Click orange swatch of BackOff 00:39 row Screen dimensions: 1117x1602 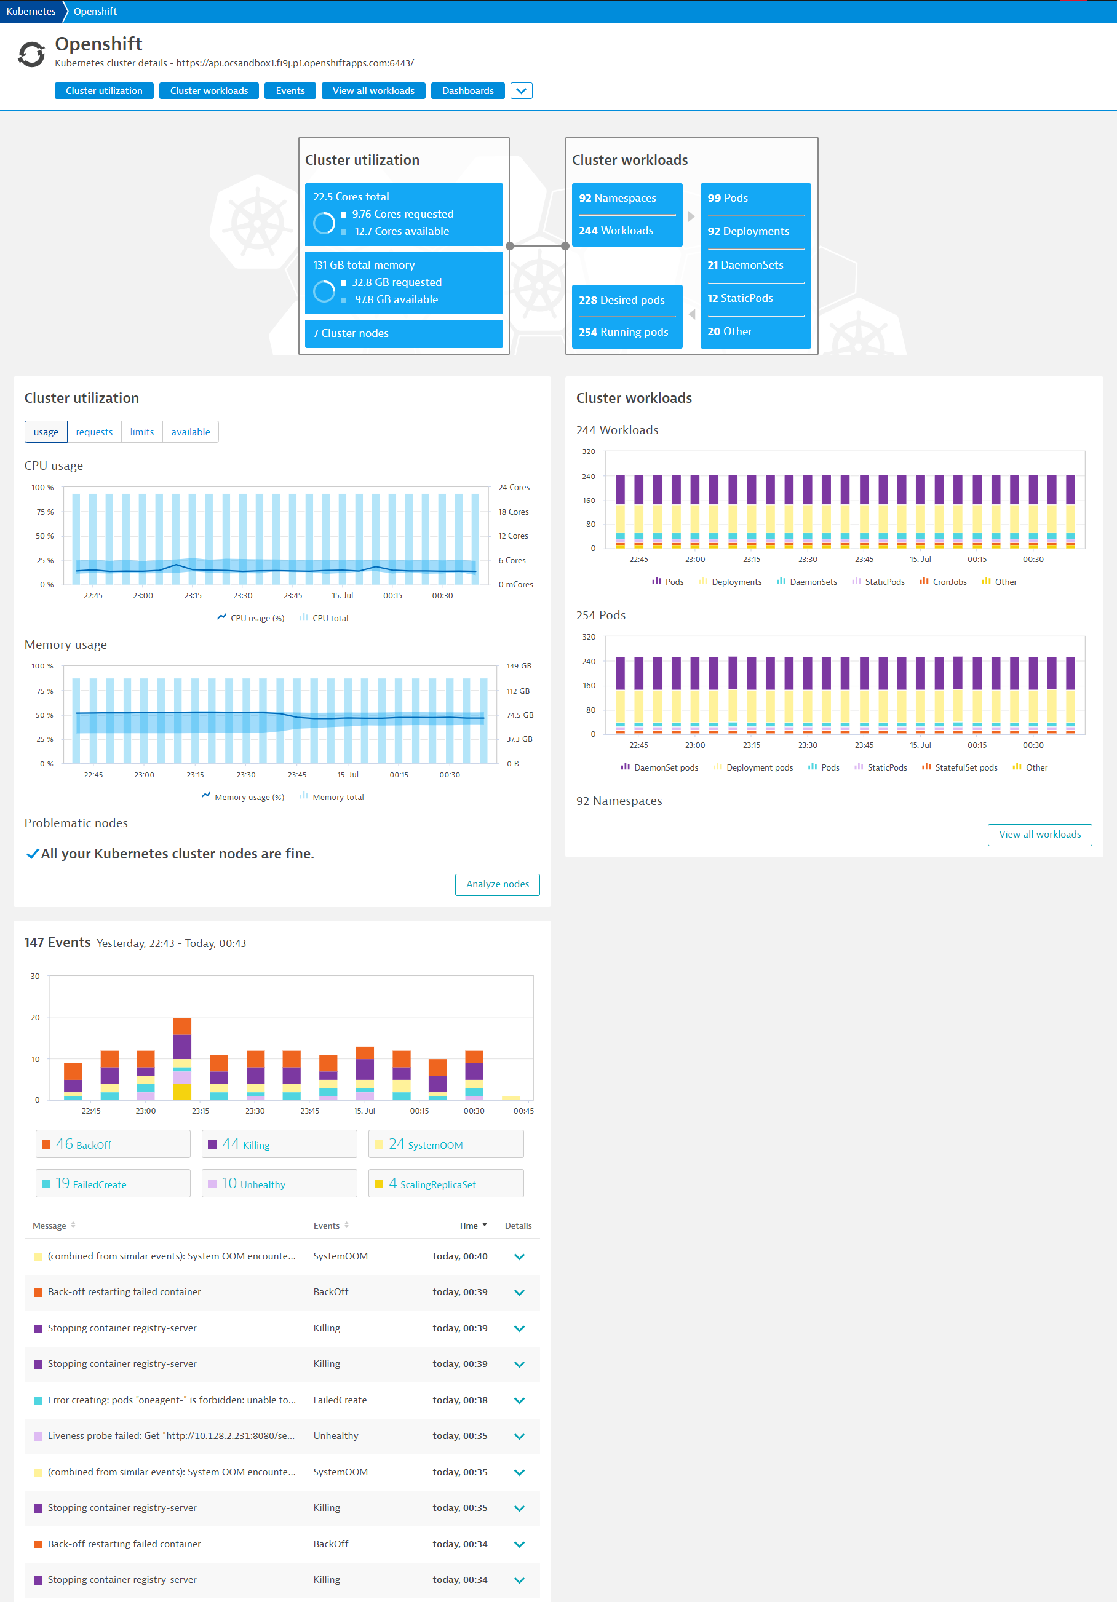tap(38, 1292)
